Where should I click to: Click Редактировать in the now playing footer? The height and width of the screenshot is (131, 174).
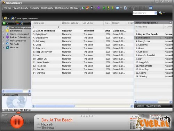tap(153, 106)
